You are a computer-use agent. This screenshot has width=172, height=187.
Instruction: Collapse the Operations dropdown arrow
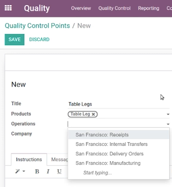click(168, 124)
